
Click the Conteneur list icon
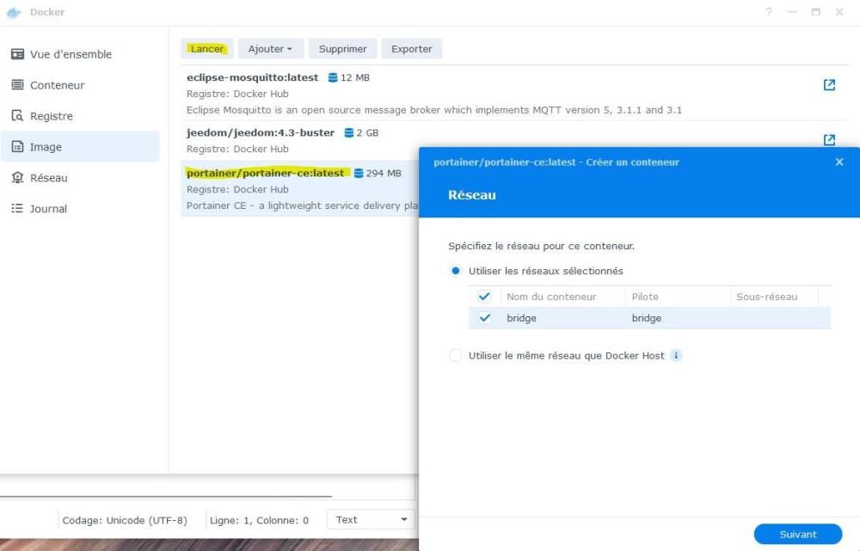tap(17, 84)
